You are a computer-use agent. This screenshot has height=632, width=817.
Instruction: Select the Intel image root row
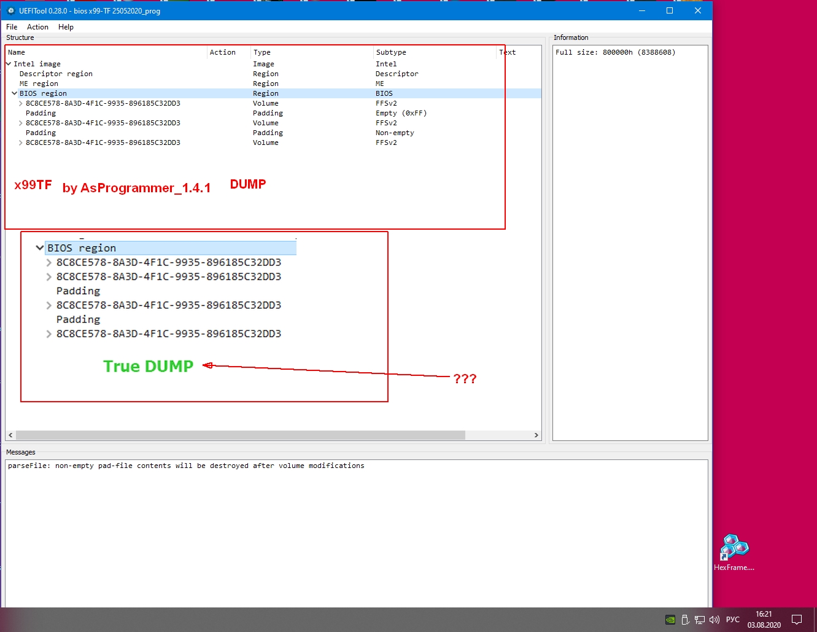pyautogui.click(x=273, y=64)
